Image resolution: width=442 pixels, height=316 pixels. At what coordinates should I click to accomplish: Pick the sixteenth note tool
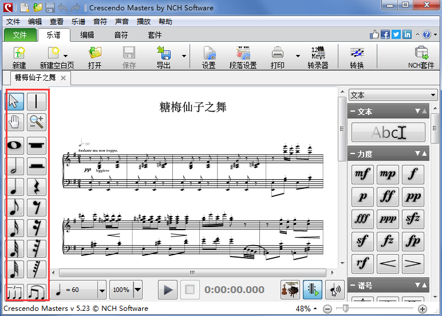pos(14,228)
